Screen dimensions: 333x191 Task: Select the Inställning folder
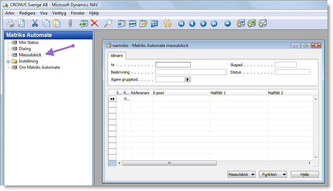(x=28, y=61)
